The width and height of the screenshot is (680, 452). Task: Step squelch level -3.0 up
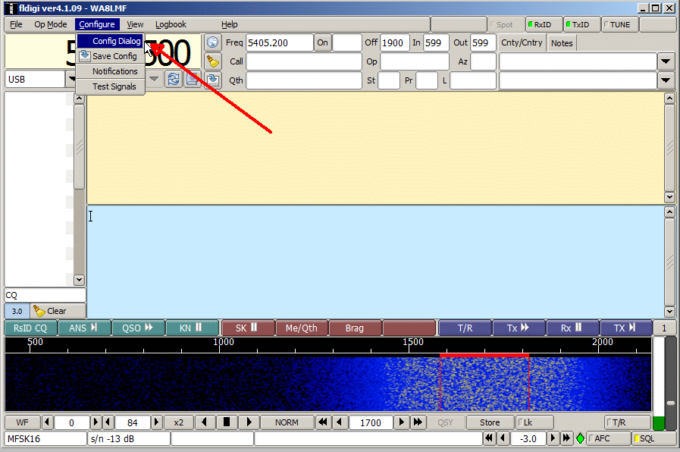553,438
